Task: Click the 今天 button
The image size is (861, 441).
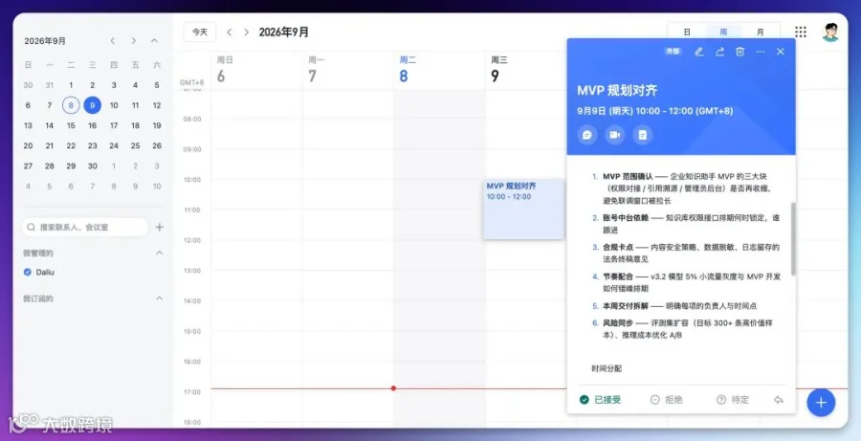Action: coord(200,33)
